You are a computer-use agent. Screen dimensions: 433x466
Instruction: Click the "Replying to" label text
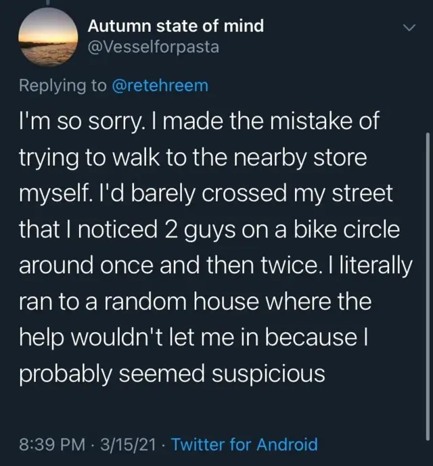tap(61, 86)
